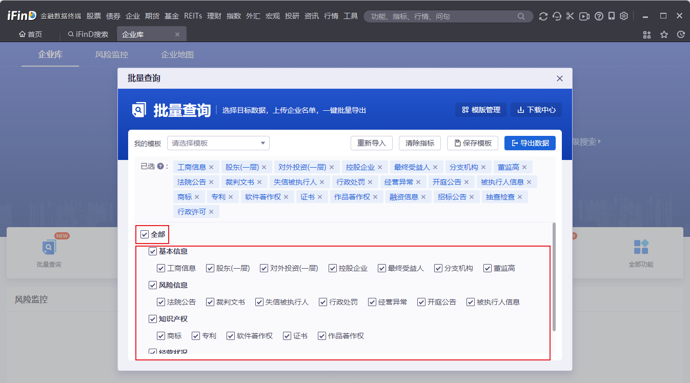690x383 pixels.
Task: Open the 股票 menu
Action: point(94,16)
